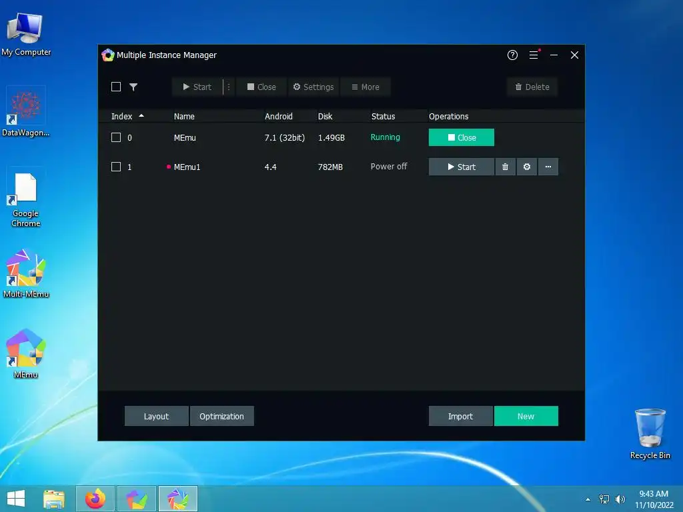Close the Multiple Instance Manager window
This screenshot has height=512, width=683.
(x=574, y=55)
